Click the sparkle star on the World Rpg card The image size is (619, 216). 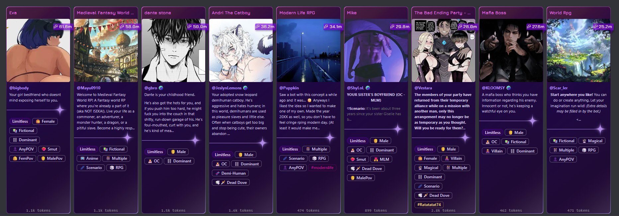[600, 129]
